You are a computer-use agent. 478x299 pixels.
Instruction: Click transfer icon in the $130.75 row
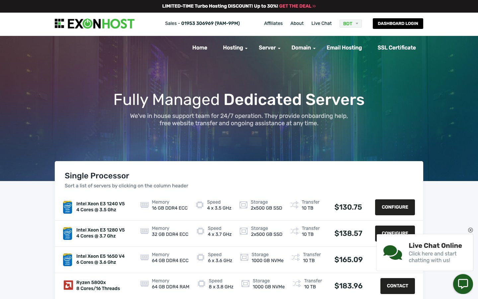pyautogui.click(x=294, y=205)
